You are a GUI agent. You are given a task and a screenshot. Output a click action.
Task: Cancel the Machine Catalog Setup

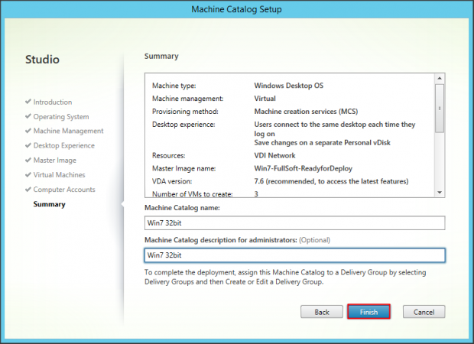[x=424, y=312]
